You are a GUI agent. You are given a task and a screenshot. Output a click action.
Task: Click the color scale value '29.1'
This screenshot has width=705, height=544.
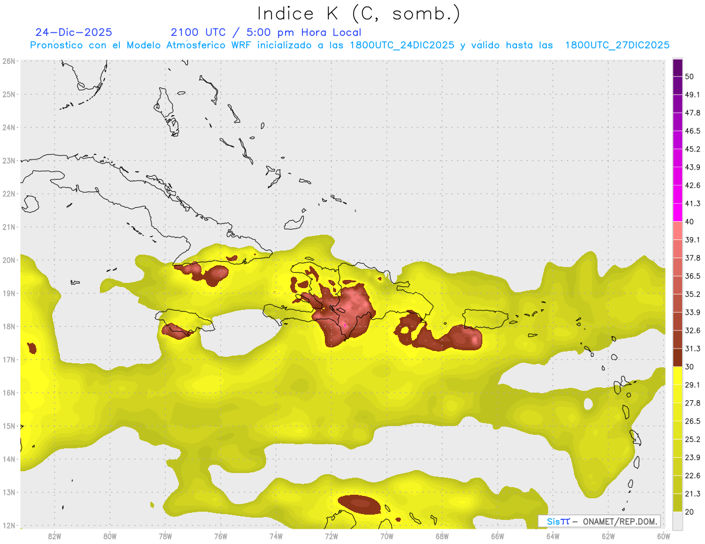click(x=693, y=384)
